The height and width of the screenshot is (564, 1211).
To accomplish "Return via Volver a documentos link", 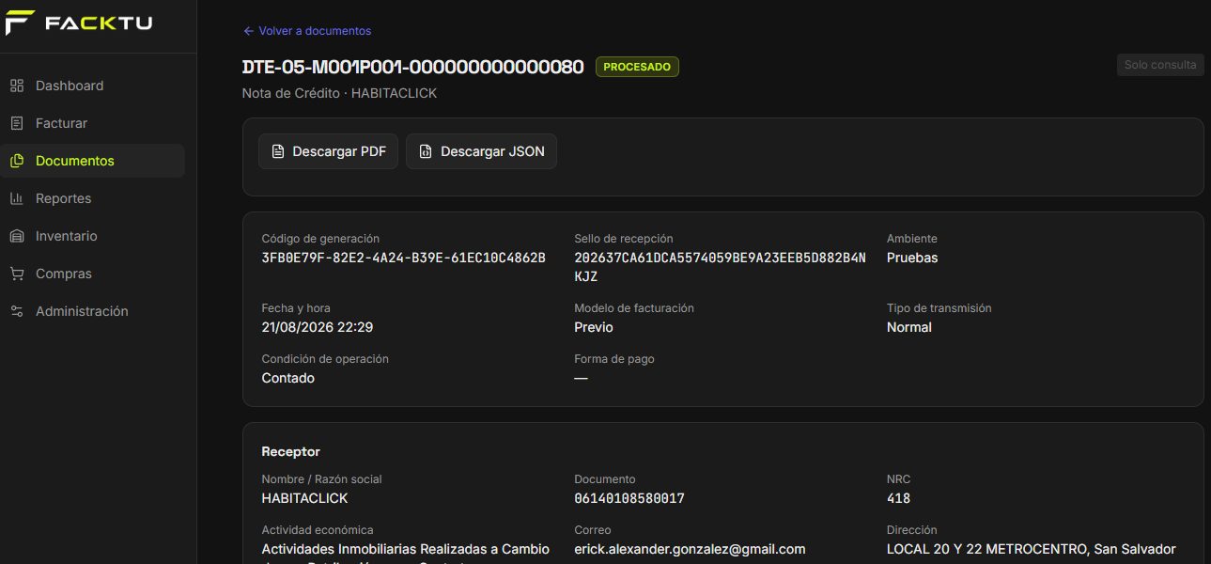I will click(307, 31).
